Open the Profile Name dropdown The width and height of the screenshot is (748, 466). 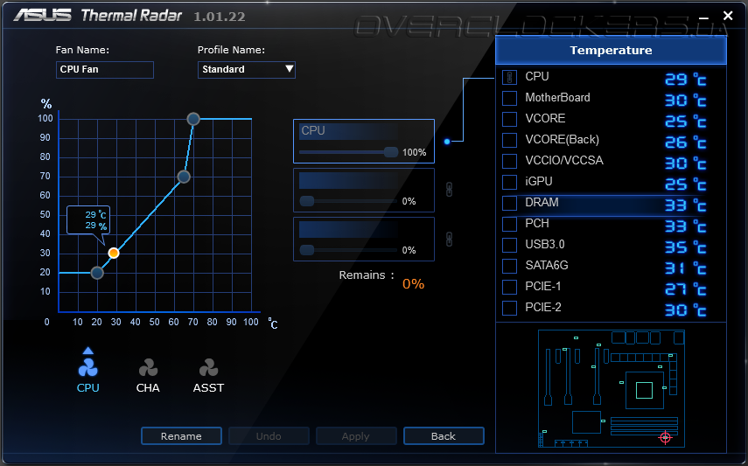pyautogui.click(x=247, y=70)
